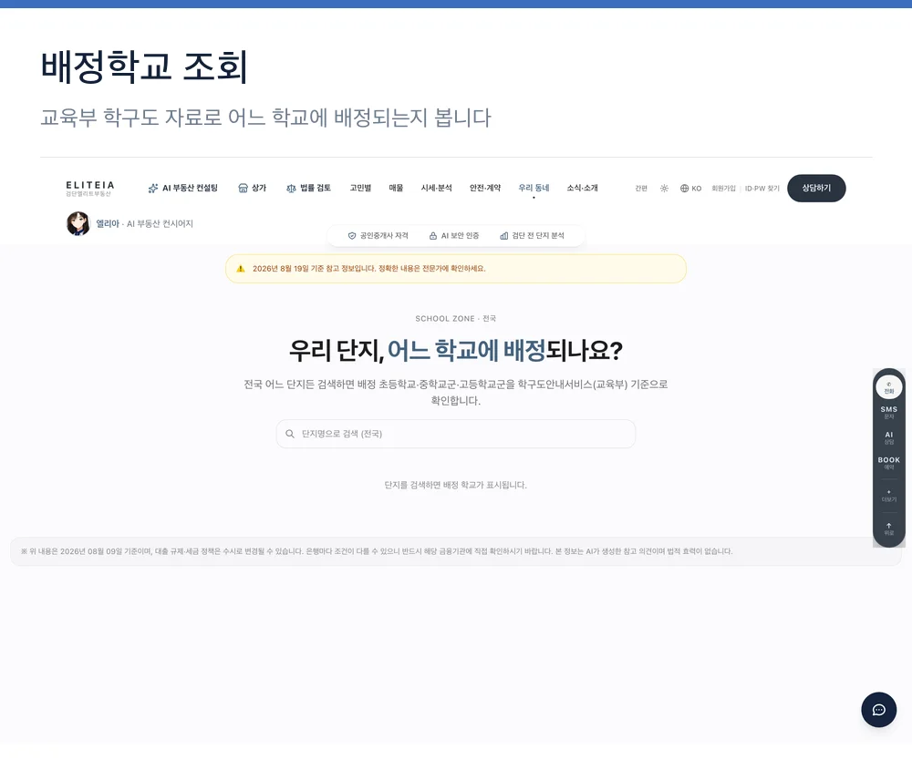Click the BOOK 예약 side bar button
This screenshot has height=770, width=912.
coord(888,463)
